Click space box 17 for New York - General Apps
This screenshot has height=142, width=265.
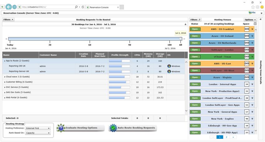[x=247, y=112]
